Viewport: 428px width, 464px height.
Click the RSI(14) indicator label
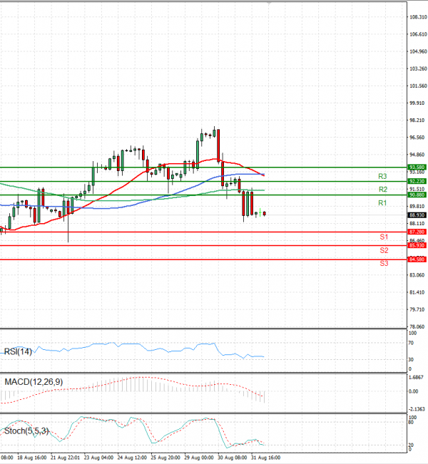tap(18, 351)
